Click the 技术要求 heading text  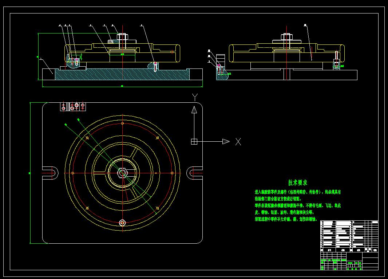pos(298,183)
